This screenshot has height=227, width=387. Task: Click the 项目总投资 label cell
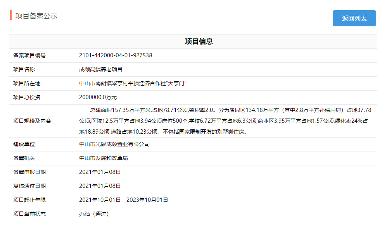pyautogui.click(x=42, y=97)
